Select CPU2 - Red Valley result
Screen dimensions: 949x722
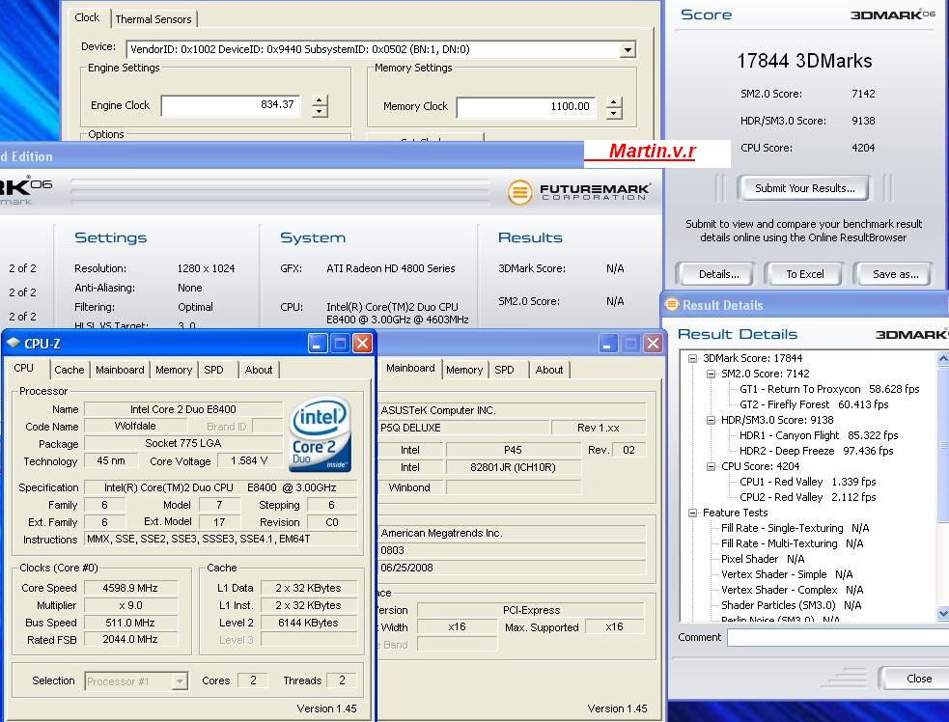pos(807,497)
